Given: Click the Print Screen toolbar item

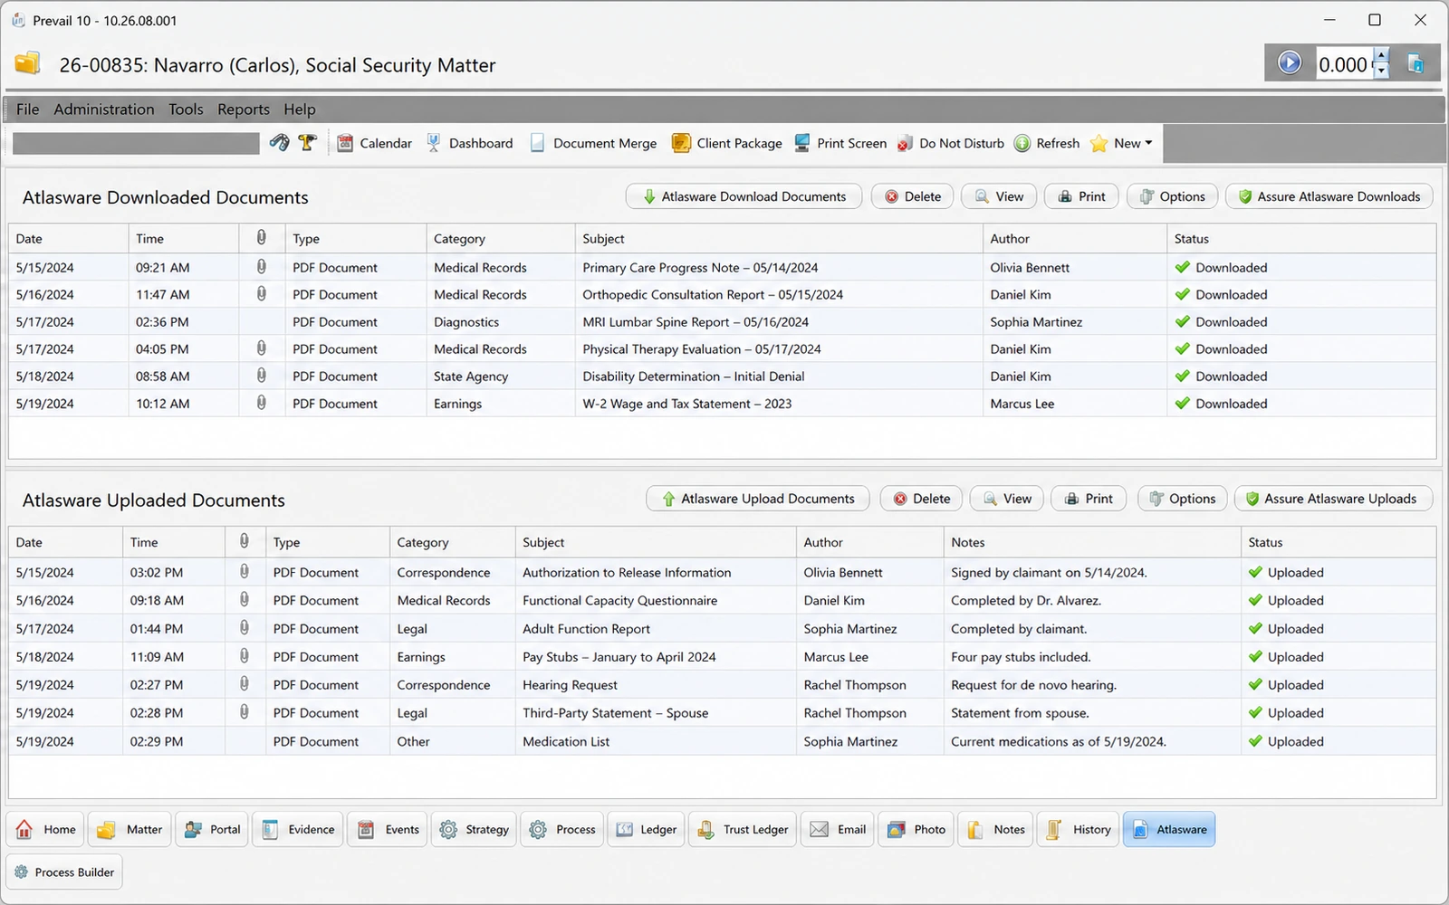Looking at the screenshot, I should 840,143.
